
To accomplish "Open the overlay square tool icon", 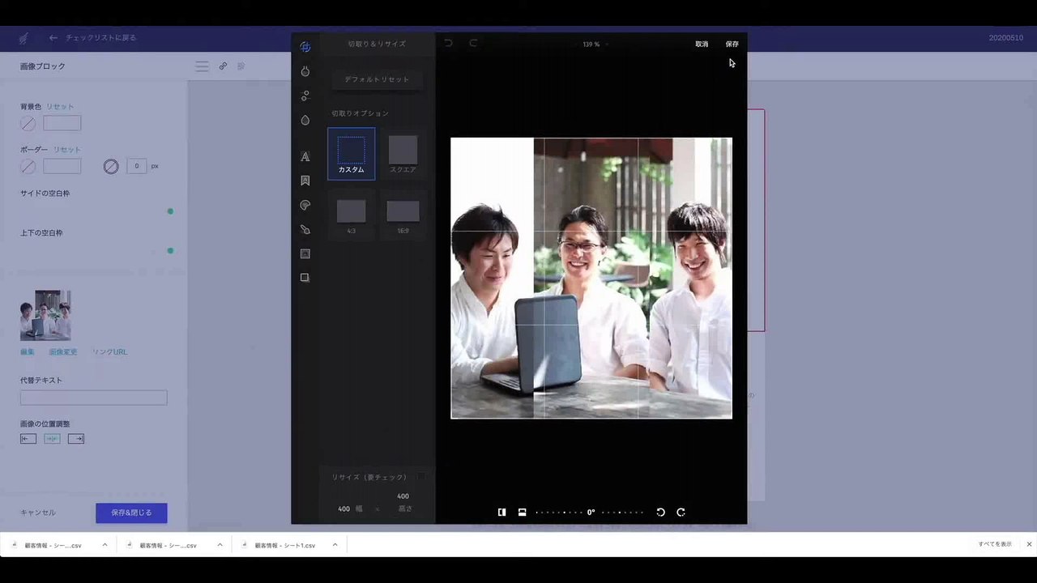I will coord(305,278).
